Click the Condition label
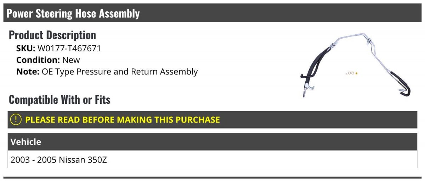The height and width of the screenshot is (182, 425). 38,60
